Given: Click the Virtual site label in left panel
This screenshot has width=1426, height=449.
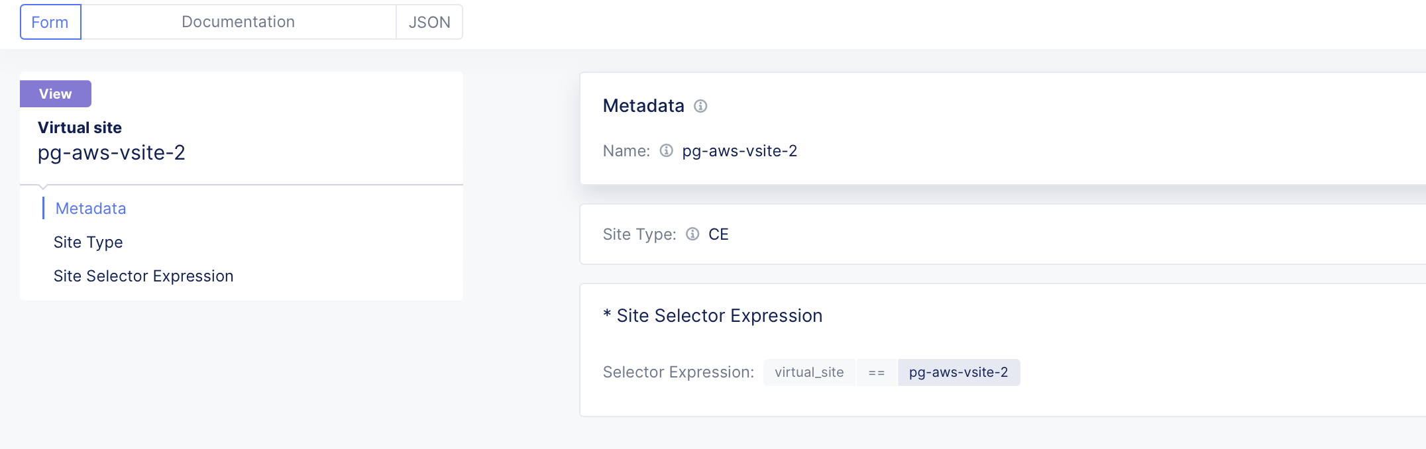Looking at the screenshot, I should [x=80, y=127].
